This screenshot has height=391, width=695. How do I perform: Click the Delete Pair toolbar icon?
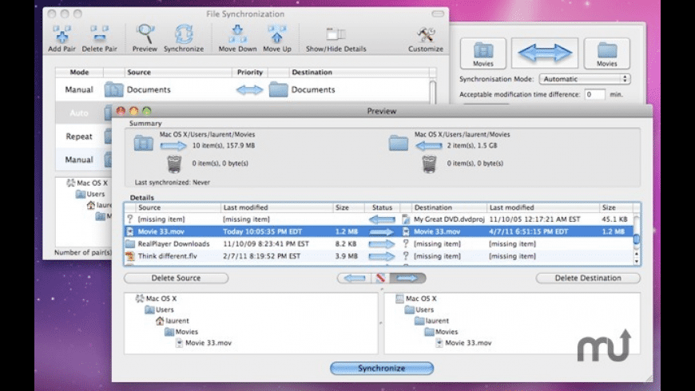pos(99,34)
